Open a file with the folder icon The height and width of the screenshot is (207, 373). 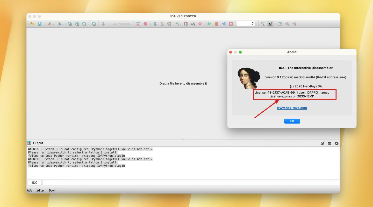tap(32, 24)
